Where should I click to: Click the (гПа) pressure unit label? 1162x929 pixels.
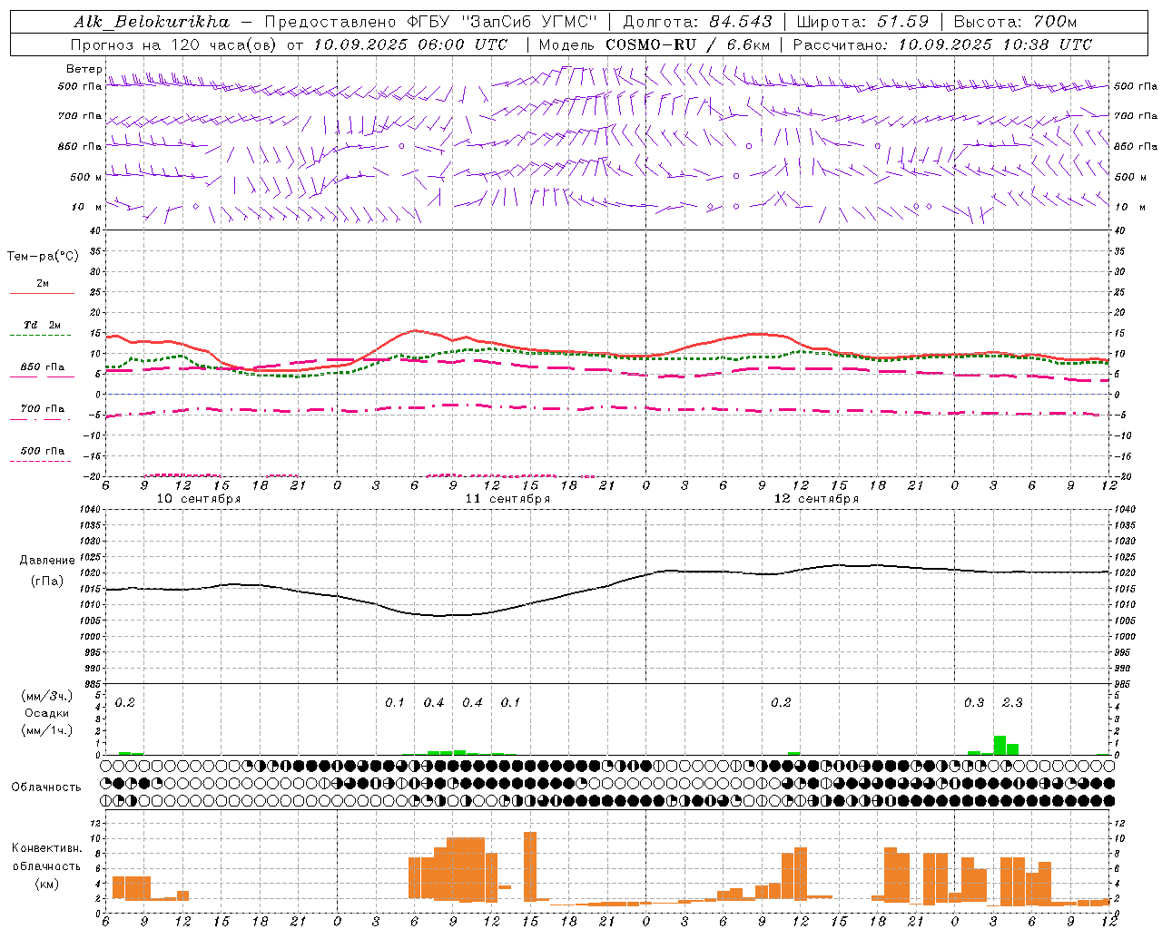[x=46, y=582]
